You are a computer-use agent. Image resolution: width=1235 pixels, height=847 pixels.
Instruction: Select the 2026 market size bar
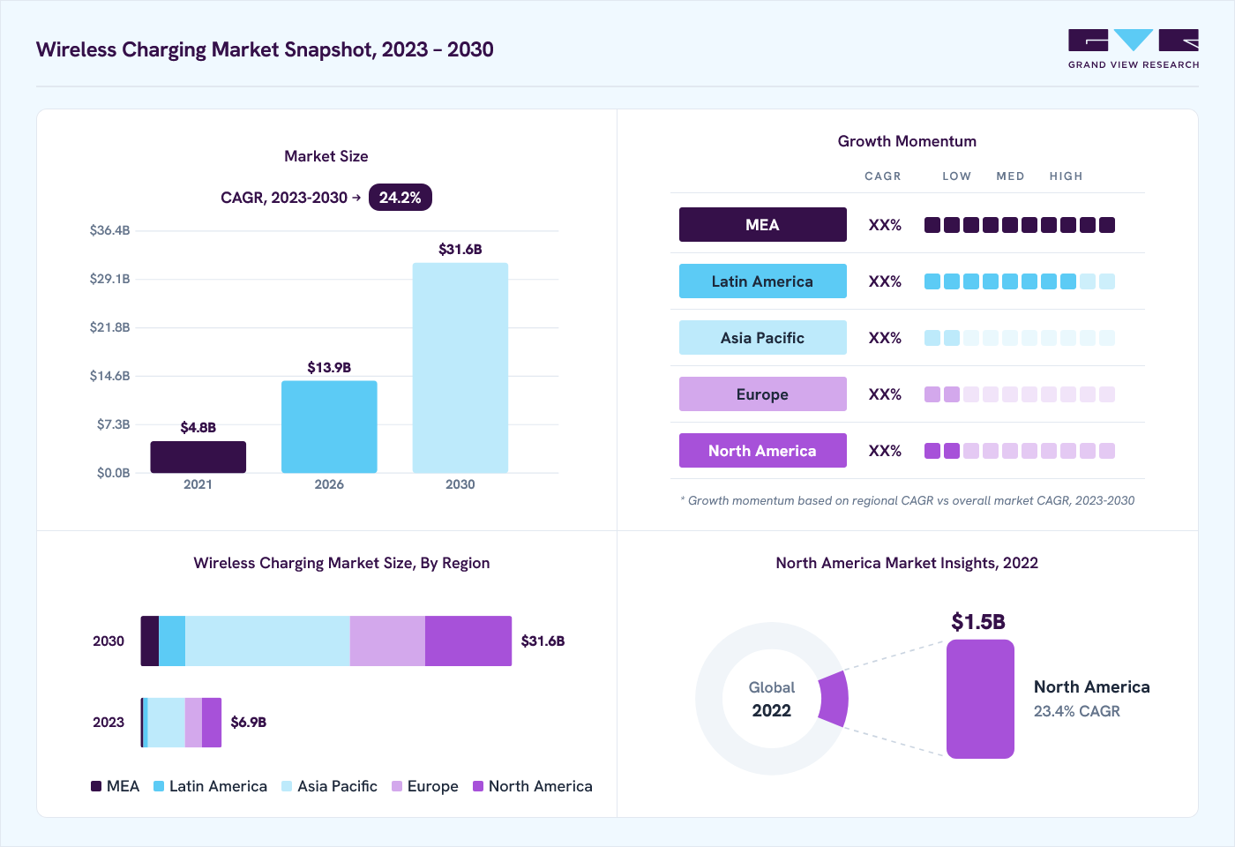pyautogui.click(x=329, y=427)
